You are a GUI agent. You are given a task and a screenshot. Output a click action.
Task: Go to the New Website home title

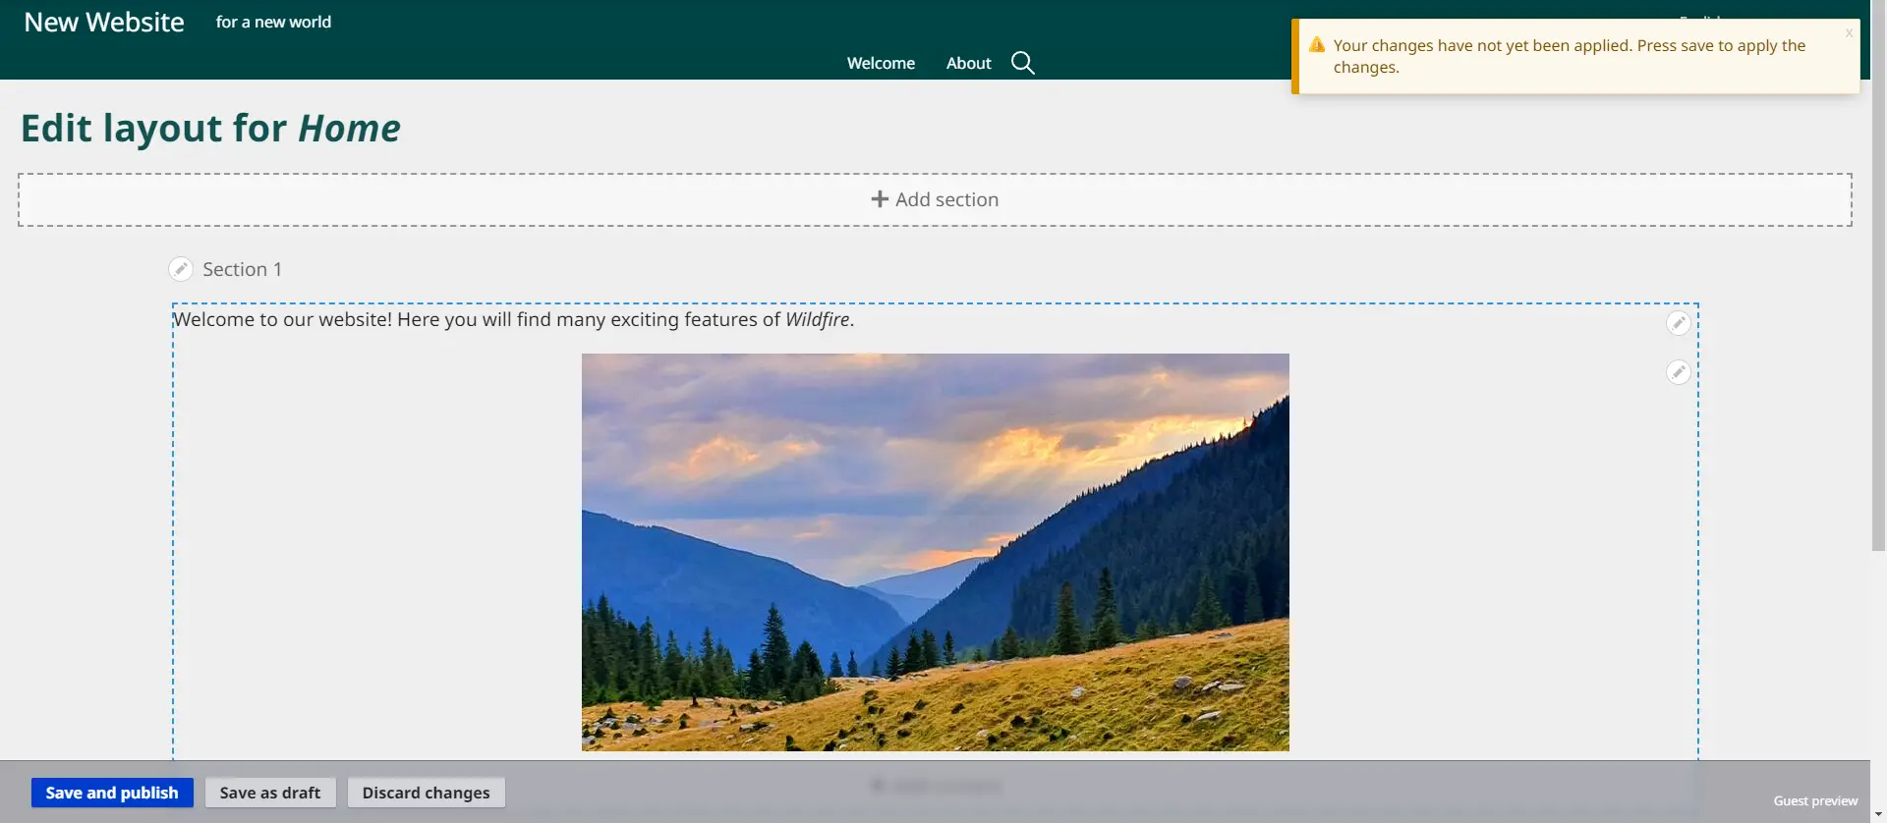104,22
